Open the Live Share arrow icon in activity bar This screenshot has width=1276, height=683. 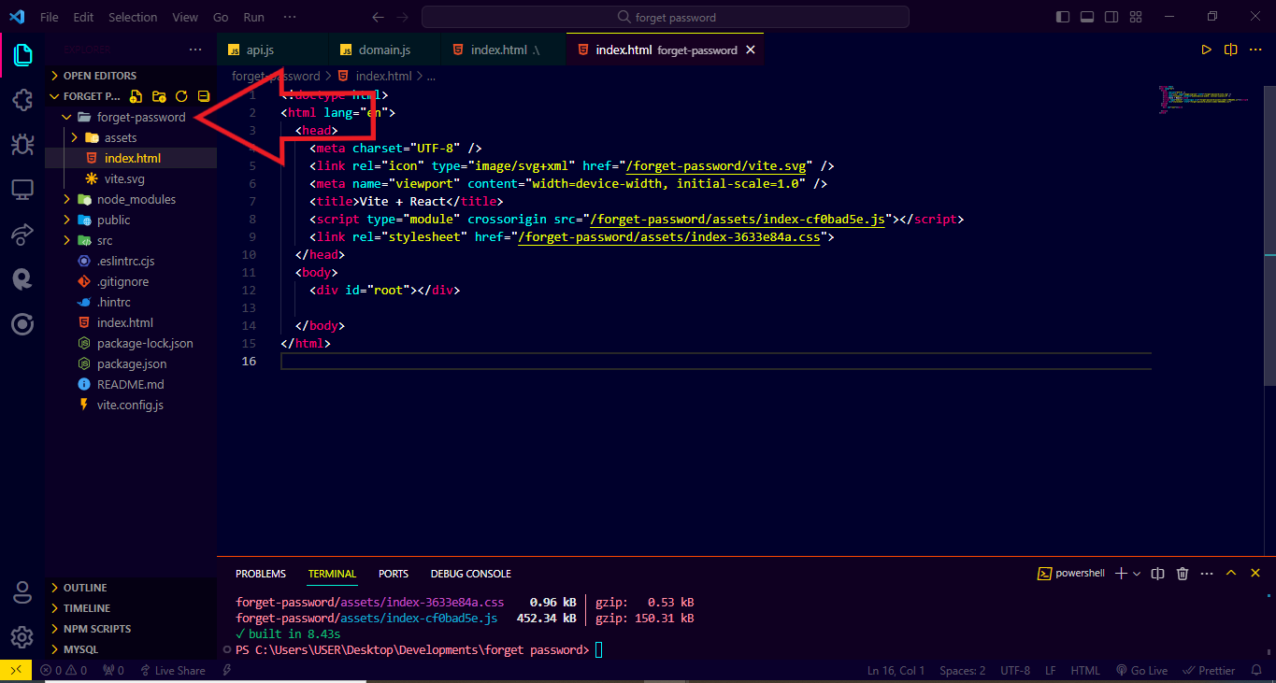22,235
